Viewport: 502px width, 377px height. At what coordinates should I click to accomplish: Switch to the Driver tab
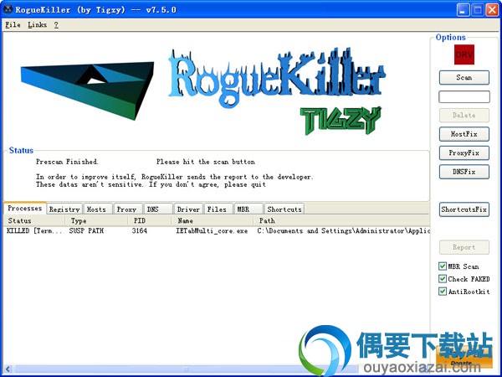point(188,209)
